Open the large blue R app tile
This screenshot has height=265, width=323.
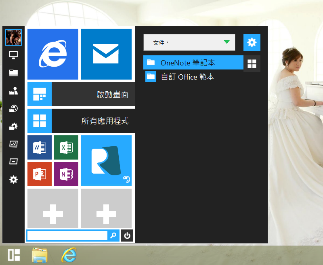click(106, 161)
